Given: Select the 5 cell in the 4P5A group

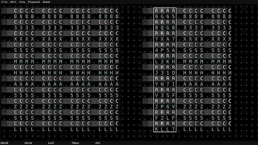Looking at the screenshot, I should pos(168,50).
